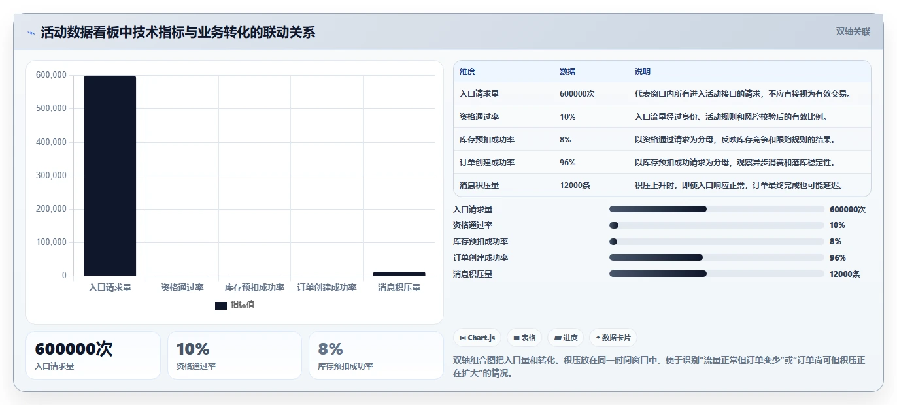The image size is (897, 405).
Task: Click the 消息积压量 x-axis label on the chart
Action: pyautogui.click(x=399, y=287)
